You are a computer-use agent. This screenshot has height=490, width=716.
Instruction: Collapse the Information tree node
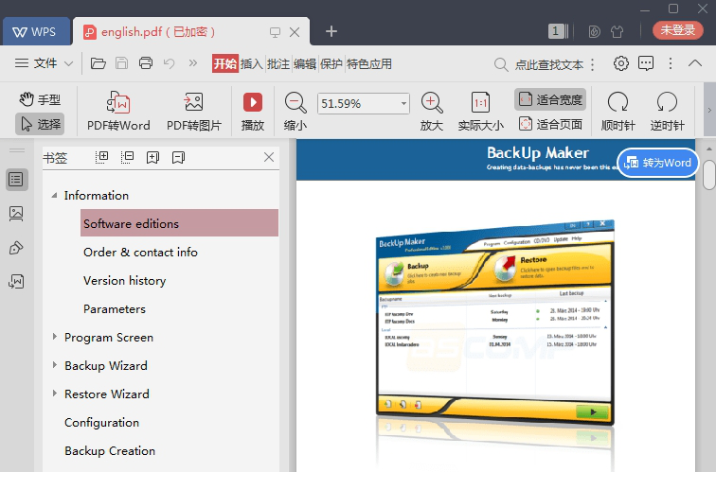click(54, 195)
